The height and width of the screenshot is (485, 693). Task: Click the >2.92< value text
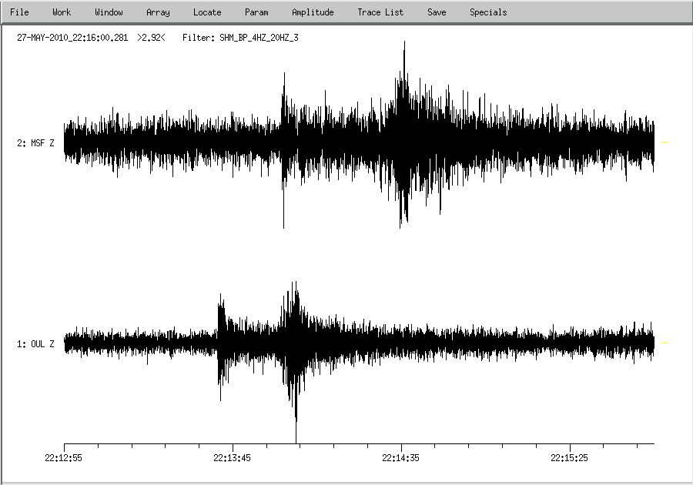click(x=151, y=38)
